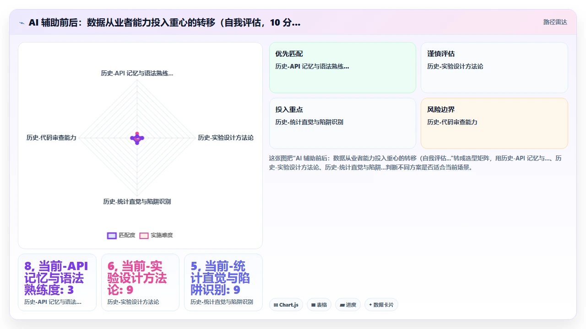The height and width of the screenshot is (329, 586).
Task: Click subtitle 历史-统计直觉与陷阱识别 under blue stat
Action: pyautogui.click(x=222, y=302)
